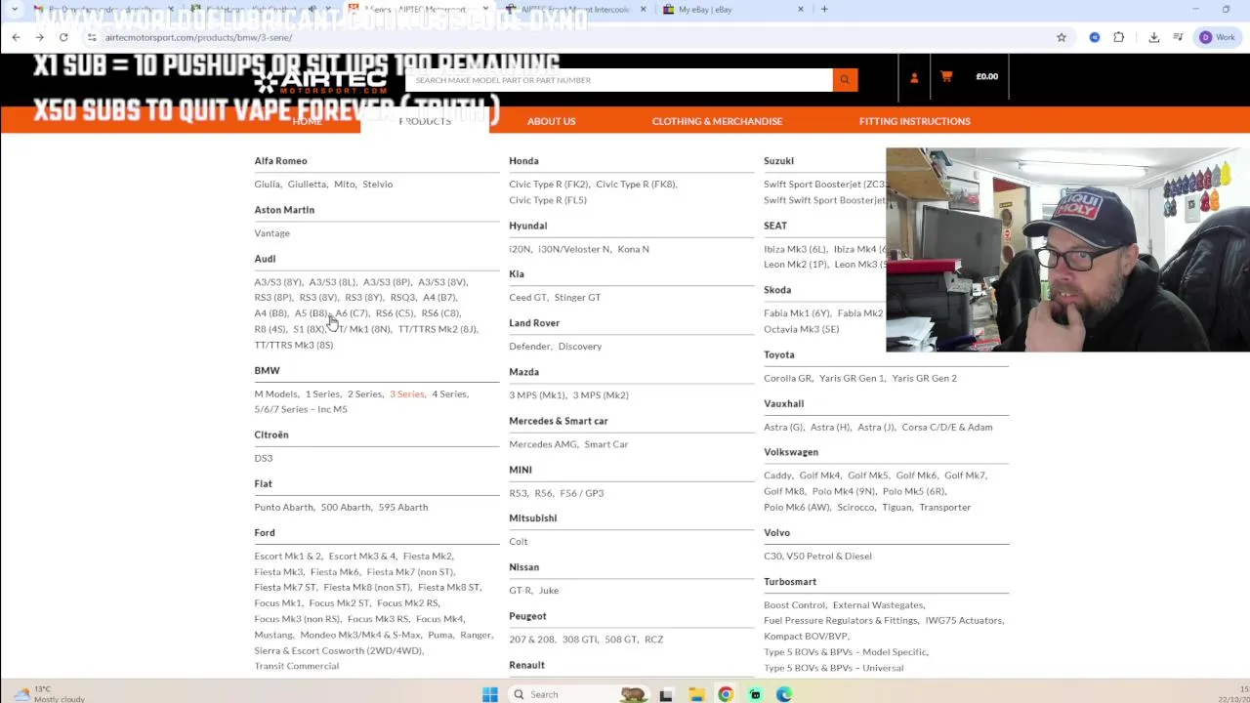Reload the page with the refresh icon
1250x703 pixels.
coord(63,37)
